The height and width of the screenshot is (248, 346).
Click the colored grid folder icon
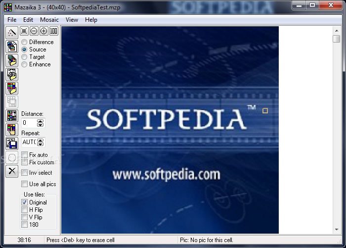12,88
